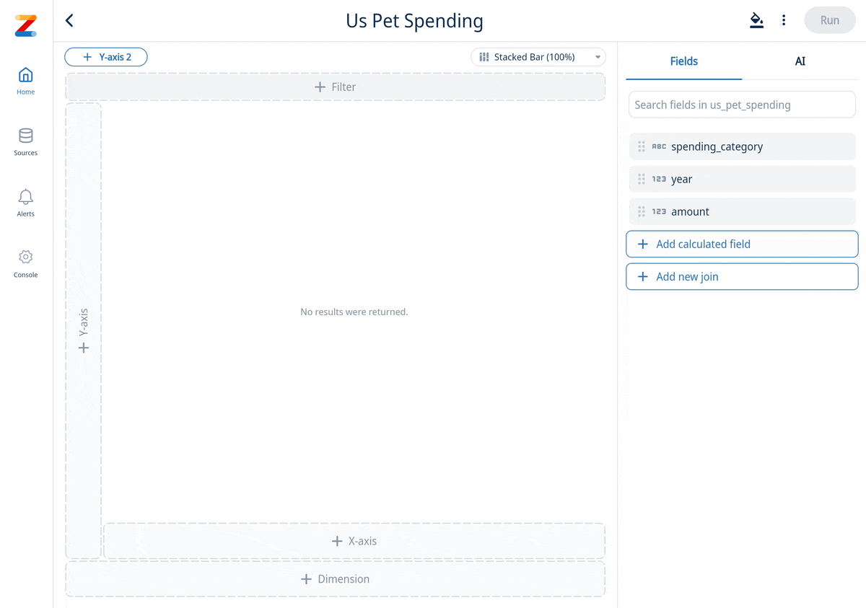Open the three-dot overflow menu
The width and height of the screenshot is (866, 608).
pyautogui.click(x=784, y=20)
